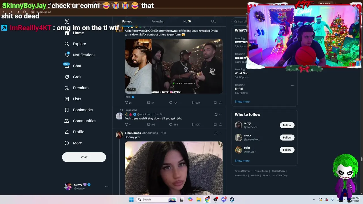The height and width of the screenshot is (204, 363).
Task: Follow alexx @pesoalexx
Action: [287, 137]
